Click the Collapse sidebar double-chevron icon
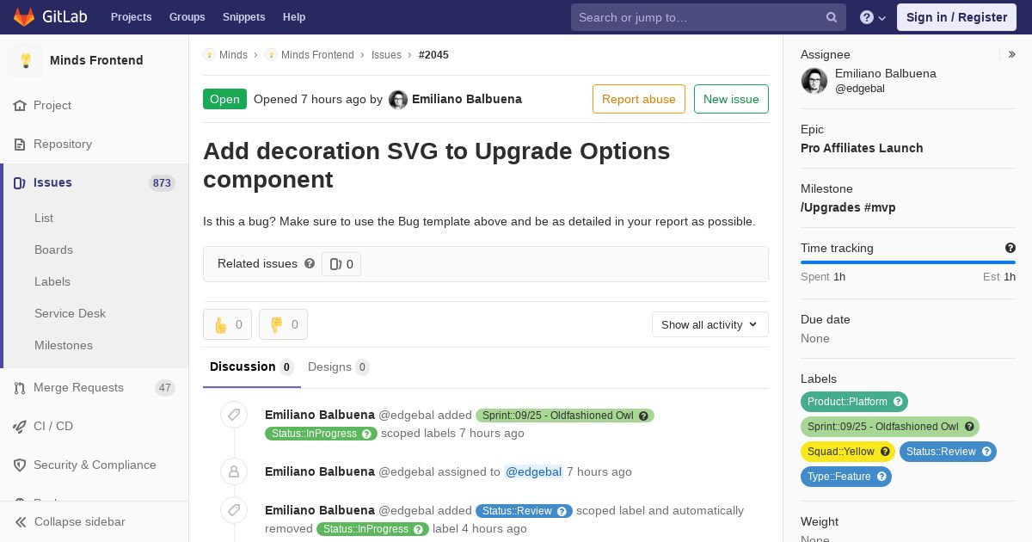This screenshot has height=542, width=1032. pos(21,521)
